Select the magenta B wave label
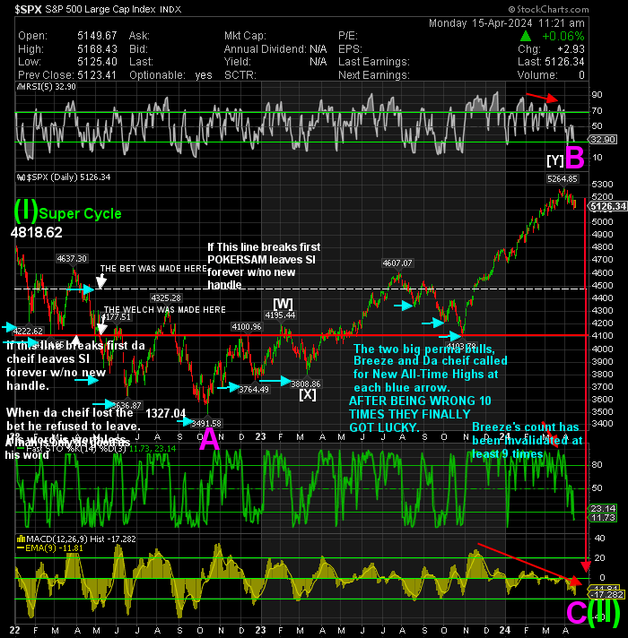628x638 pixels. tap(575, 158)
